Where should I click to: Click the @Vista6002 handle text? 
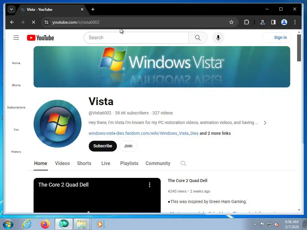tap(100, 113)
